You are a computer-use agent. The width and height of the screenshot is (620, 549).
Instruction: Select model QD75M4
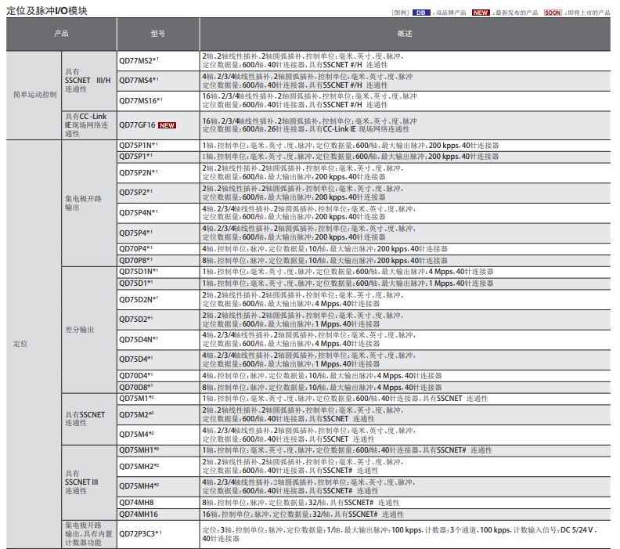click(x=158, y=435)
